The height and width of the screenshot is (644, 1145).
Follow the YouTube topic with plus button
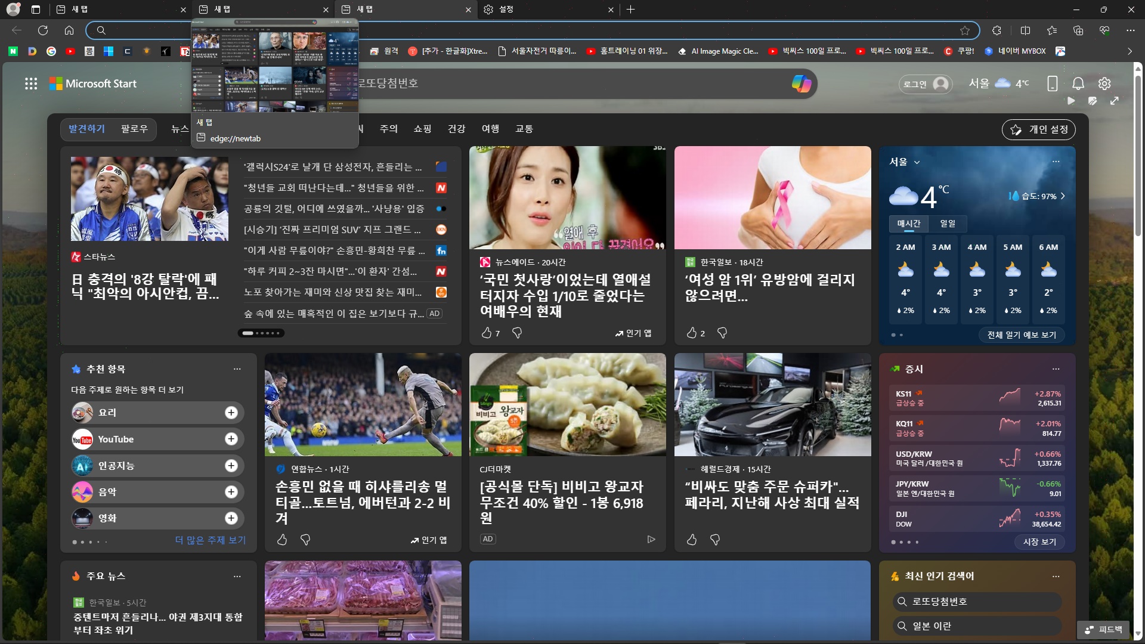pos(231,439)
